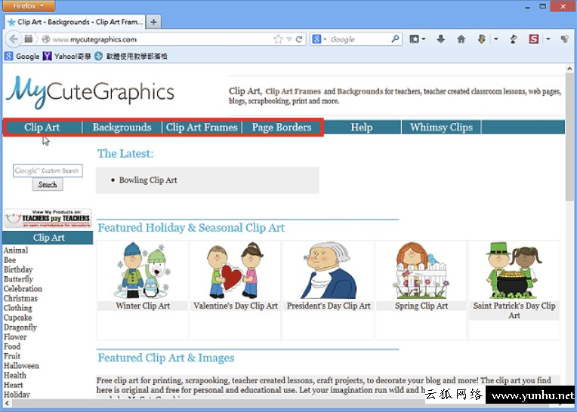Open the Whimsy Clips navigation menu

pos(441,128)
